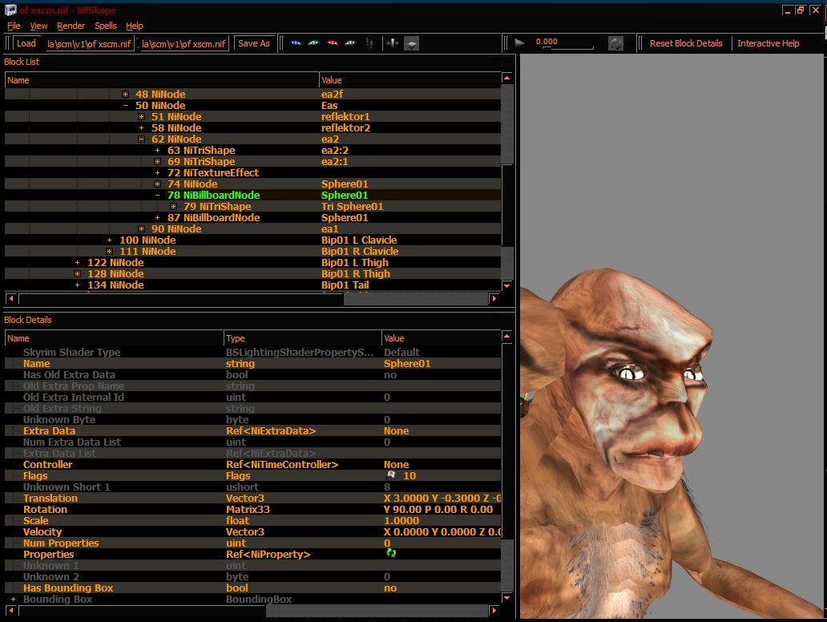Click the save file path field
The height and width of the screenshot is (622, 827).
tap(184, 44)
